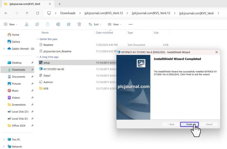This screenshot has width=227, height=149.
Task: Unpin Desktop using its pin icon
Action: point(32,63)
